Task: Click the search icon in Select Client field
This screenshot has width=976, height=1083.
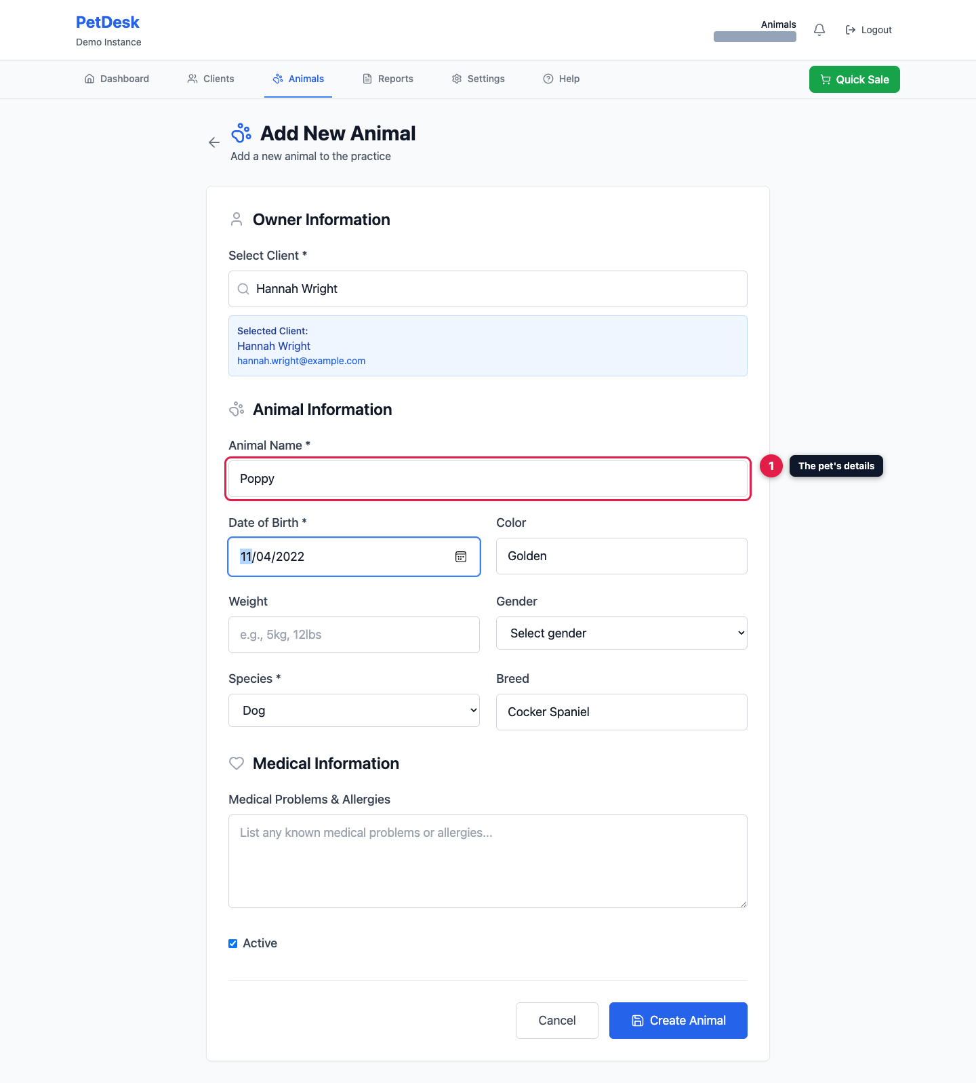Action: [243, 289]
